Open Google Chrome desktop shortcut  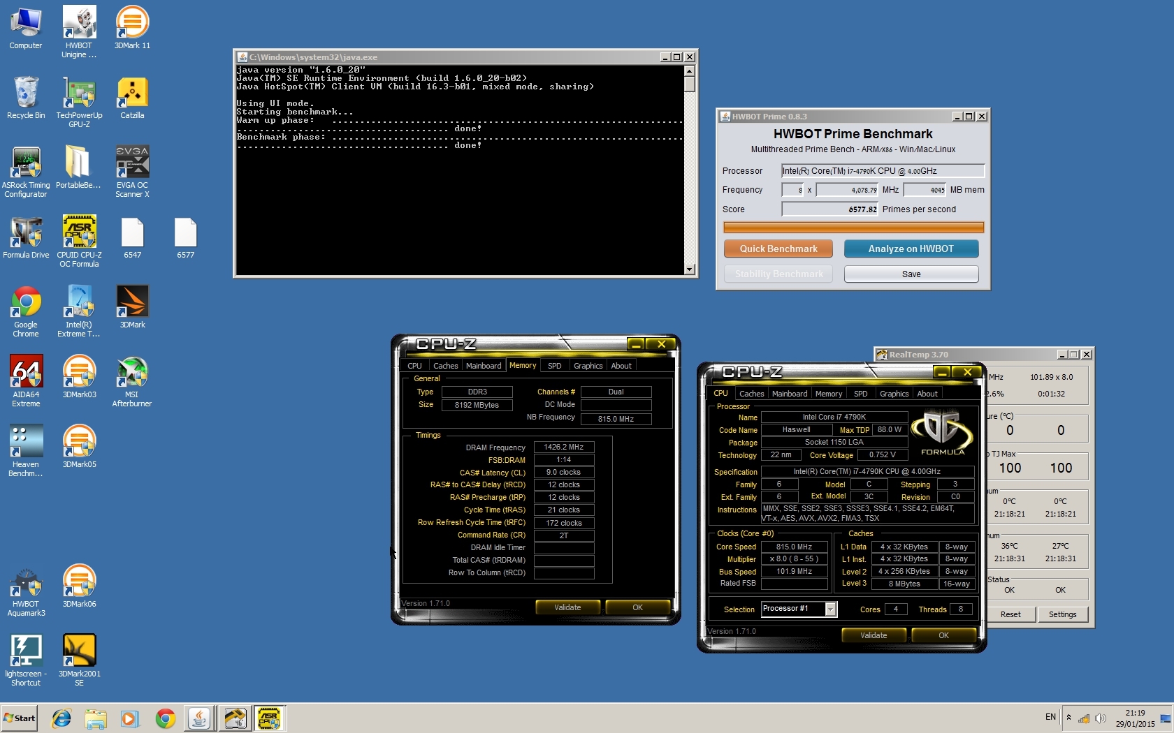pos(26,312)
